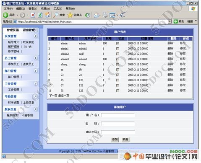This screenshot has height=163, width=201.
Task: Open 修改密码 sidebar link
Action: pos(13,52)
